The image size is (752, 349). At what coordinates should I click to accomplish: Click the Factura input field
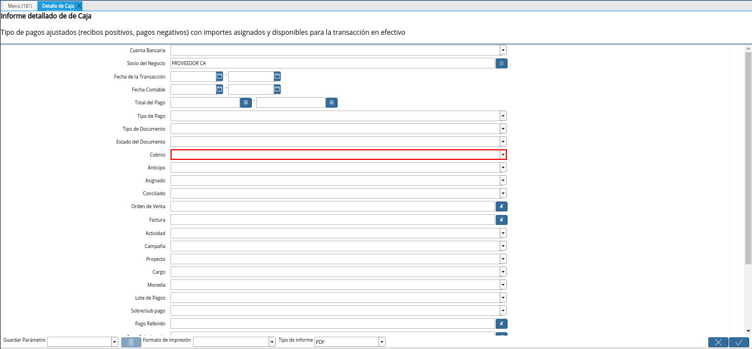333,219
